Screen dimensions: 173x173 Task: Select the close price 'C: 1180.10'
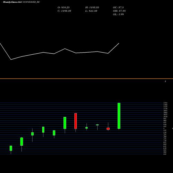pyautogui.click(x=64, y=11)
